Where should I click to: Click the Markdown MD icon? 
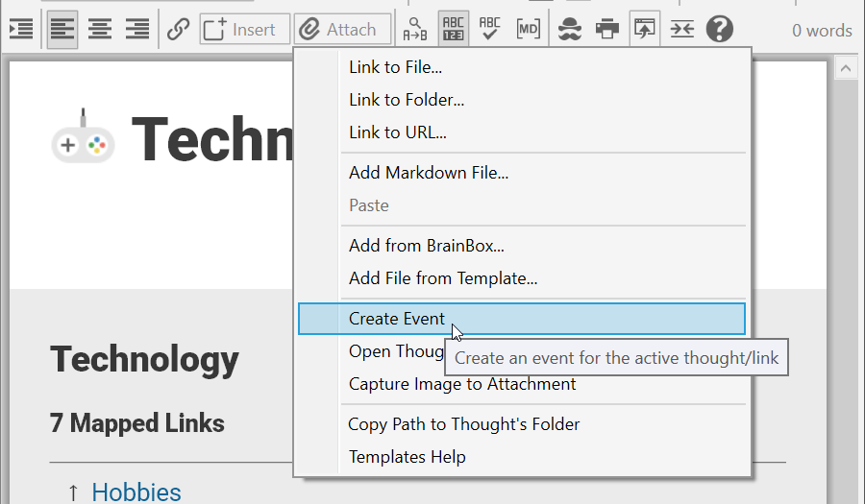pyautogui.click(x=528, y=30)
